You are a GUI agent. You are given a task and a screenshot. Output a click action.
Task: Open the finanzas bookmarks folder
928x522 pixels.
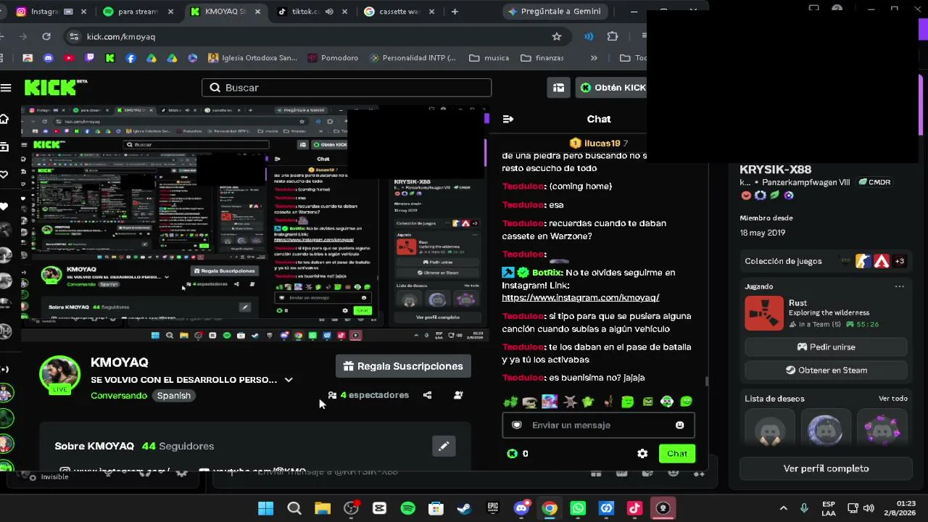(542, 58)
